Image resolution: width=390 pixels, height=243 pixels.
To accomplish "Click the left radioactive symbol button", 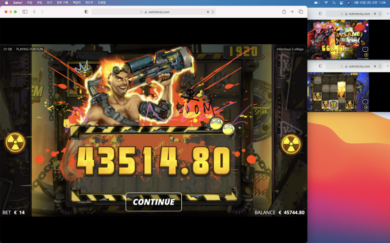I will (x=16, y=143).
